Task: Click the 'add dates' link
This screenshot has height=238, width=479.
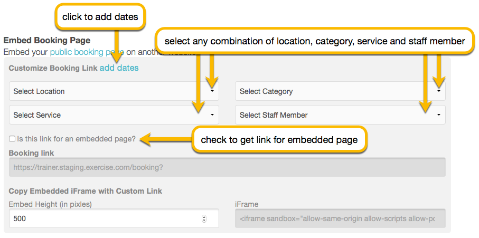Action: click(119, 68)
